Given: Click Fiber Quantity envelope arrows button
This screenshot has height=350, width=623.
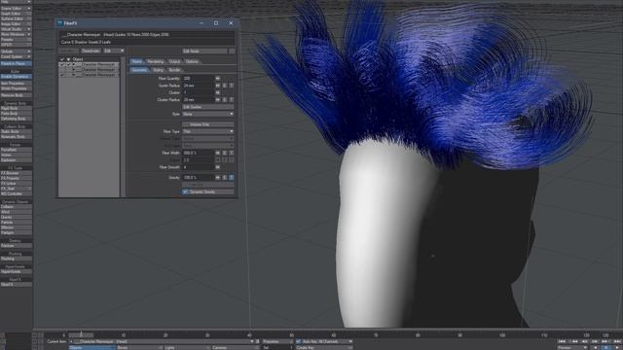Looking at the screenshot, I should click(218, 79).
